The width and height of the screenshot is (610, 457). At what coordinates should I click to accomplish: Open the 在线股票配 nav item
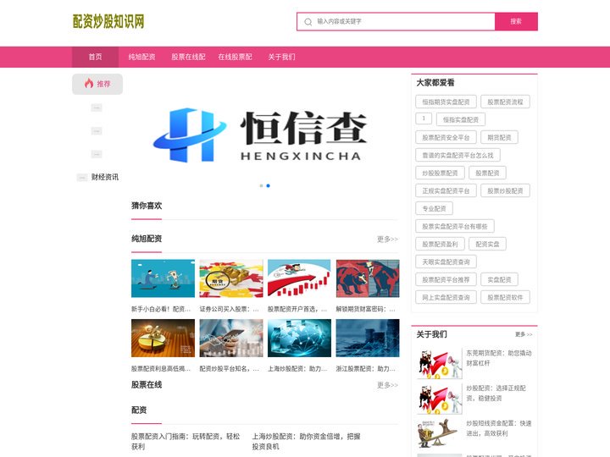point(235,58)
